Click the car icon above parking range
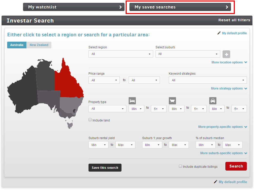 coord(213,100)
